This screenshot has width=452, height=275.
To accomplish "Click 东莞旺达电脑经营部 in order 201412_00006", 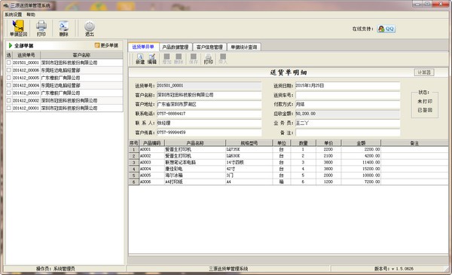I will (60, 70).
